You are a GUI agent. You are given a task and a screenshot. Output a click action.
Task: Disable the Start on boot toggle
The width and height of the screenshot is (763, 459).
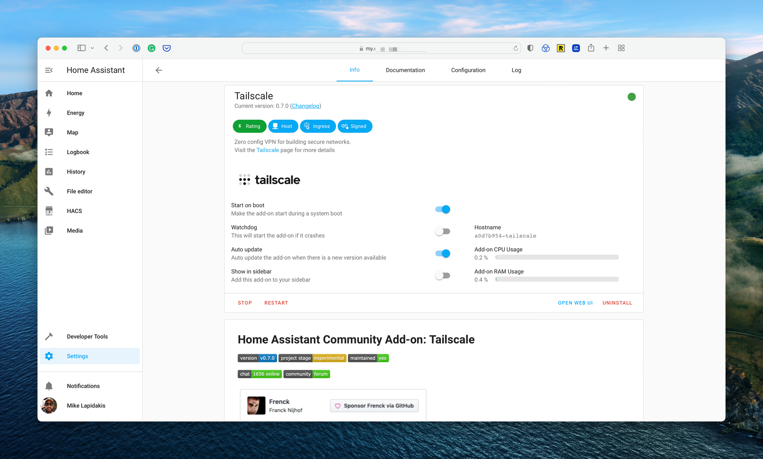click(x=443, y=210)
